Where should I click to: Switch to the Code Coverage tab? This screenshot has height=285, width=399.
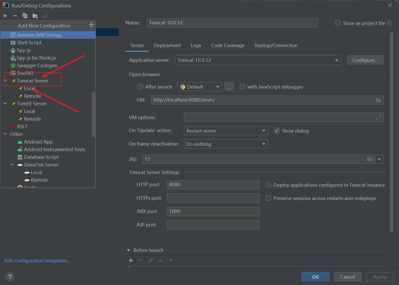[x=228, y=46]
